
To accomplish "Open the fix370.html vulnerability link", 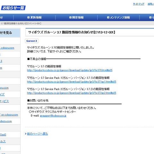I will point(70,70).
